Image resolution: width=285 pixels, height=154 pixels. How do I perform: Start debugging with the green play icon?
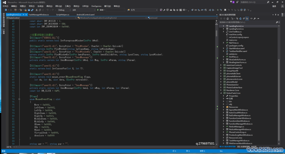point(98,10)
